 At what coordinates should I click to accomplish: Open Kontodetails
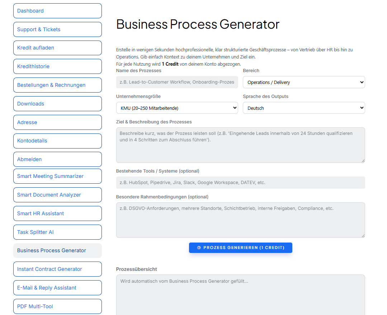(x=57, y=141)
